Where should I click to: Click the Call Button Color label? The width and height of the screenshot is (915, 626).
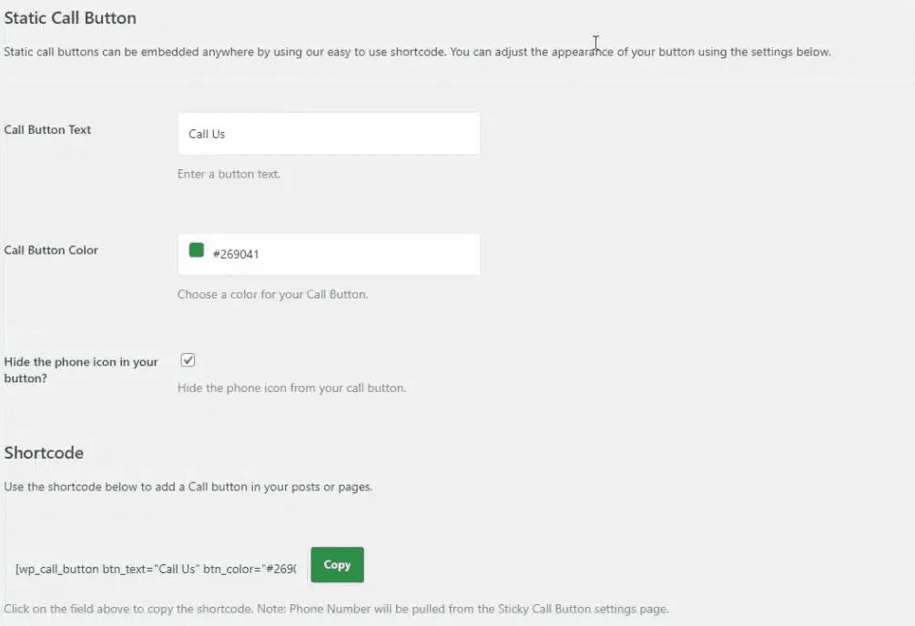pos(51,249)
